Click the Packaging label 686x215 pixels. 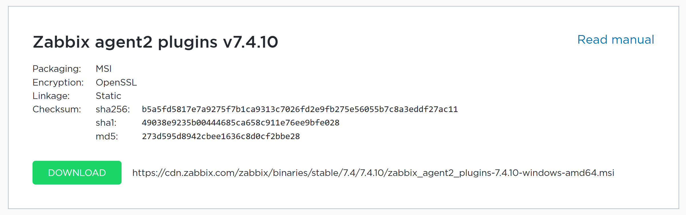pos(57,69)
